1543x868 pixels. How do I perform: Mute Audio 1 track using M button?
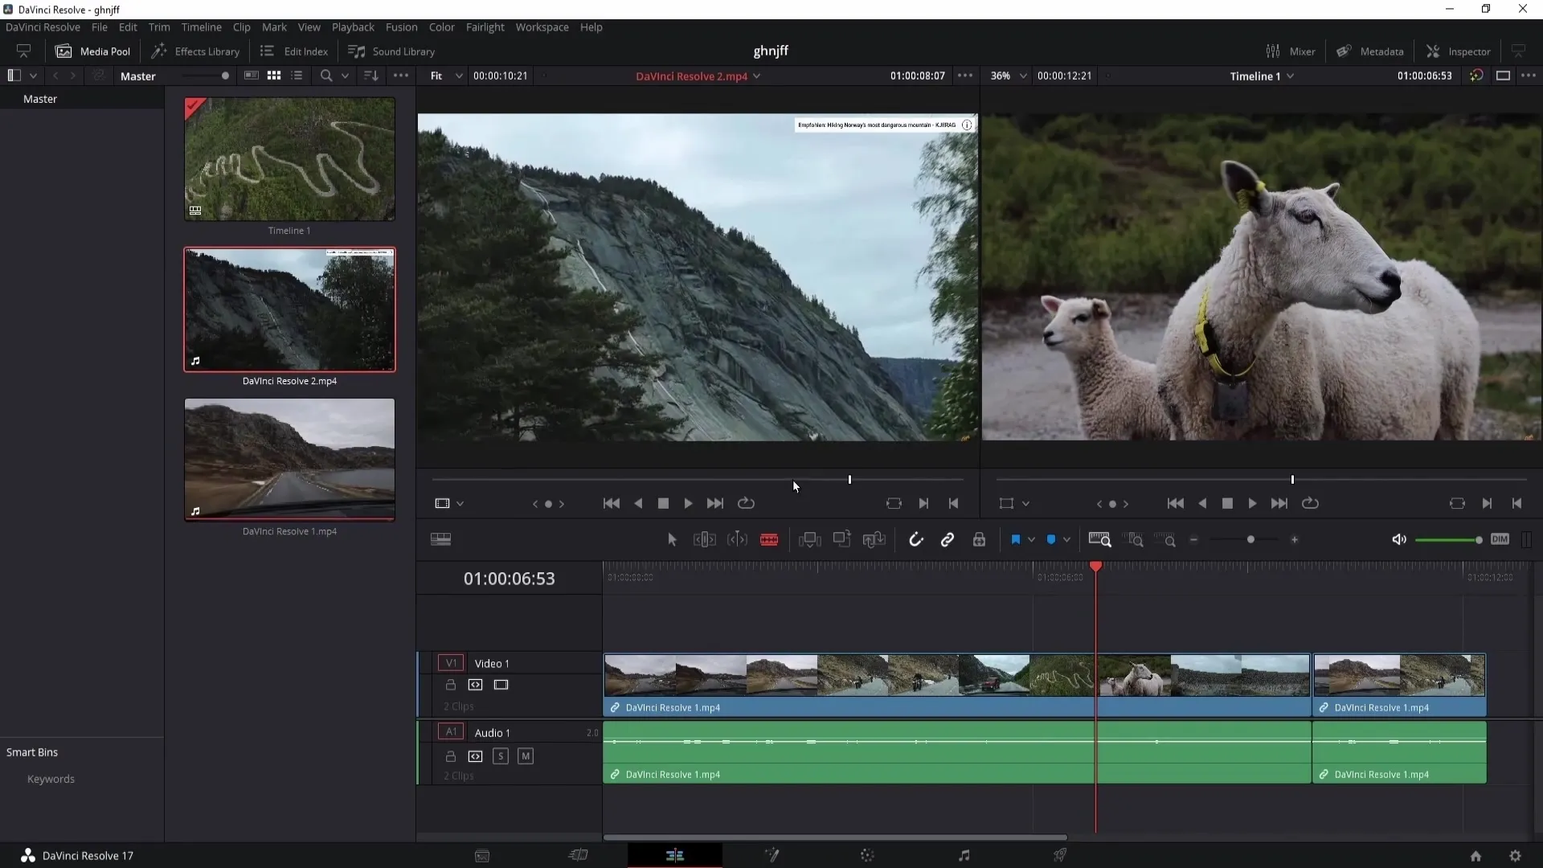pyautogui.click(x=526, y=755)
